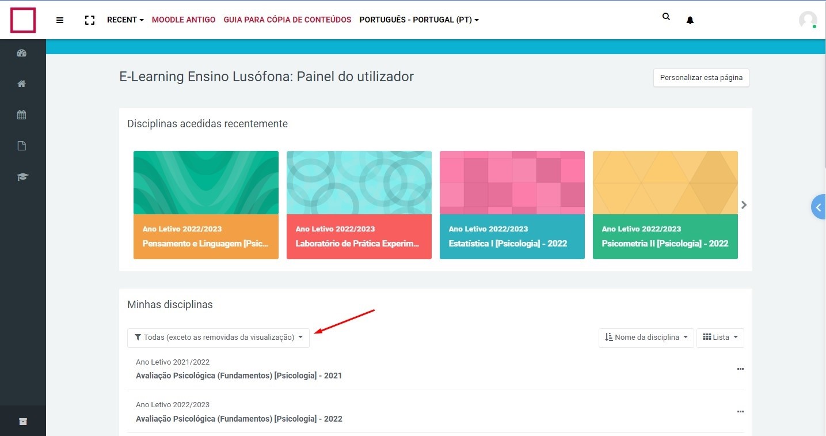826x436 pixels.
Task: Click the hamburger menu icon
Action: pyautogui.click(x=60, y=20)
